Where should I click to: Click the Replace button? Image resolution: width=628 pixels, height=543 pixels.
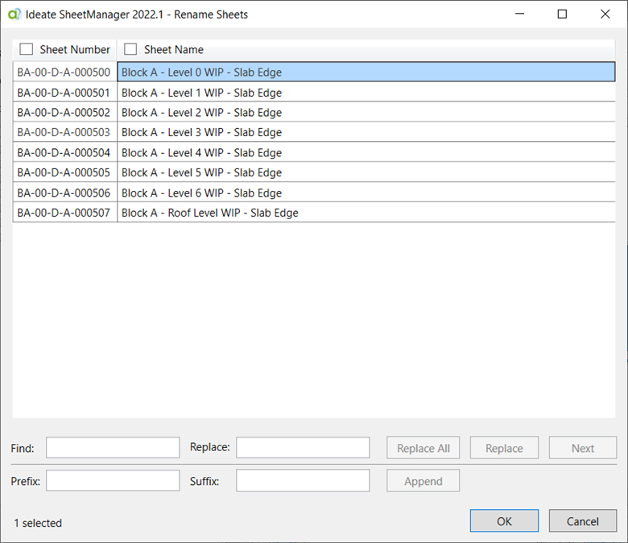click(x=504, y=448)
